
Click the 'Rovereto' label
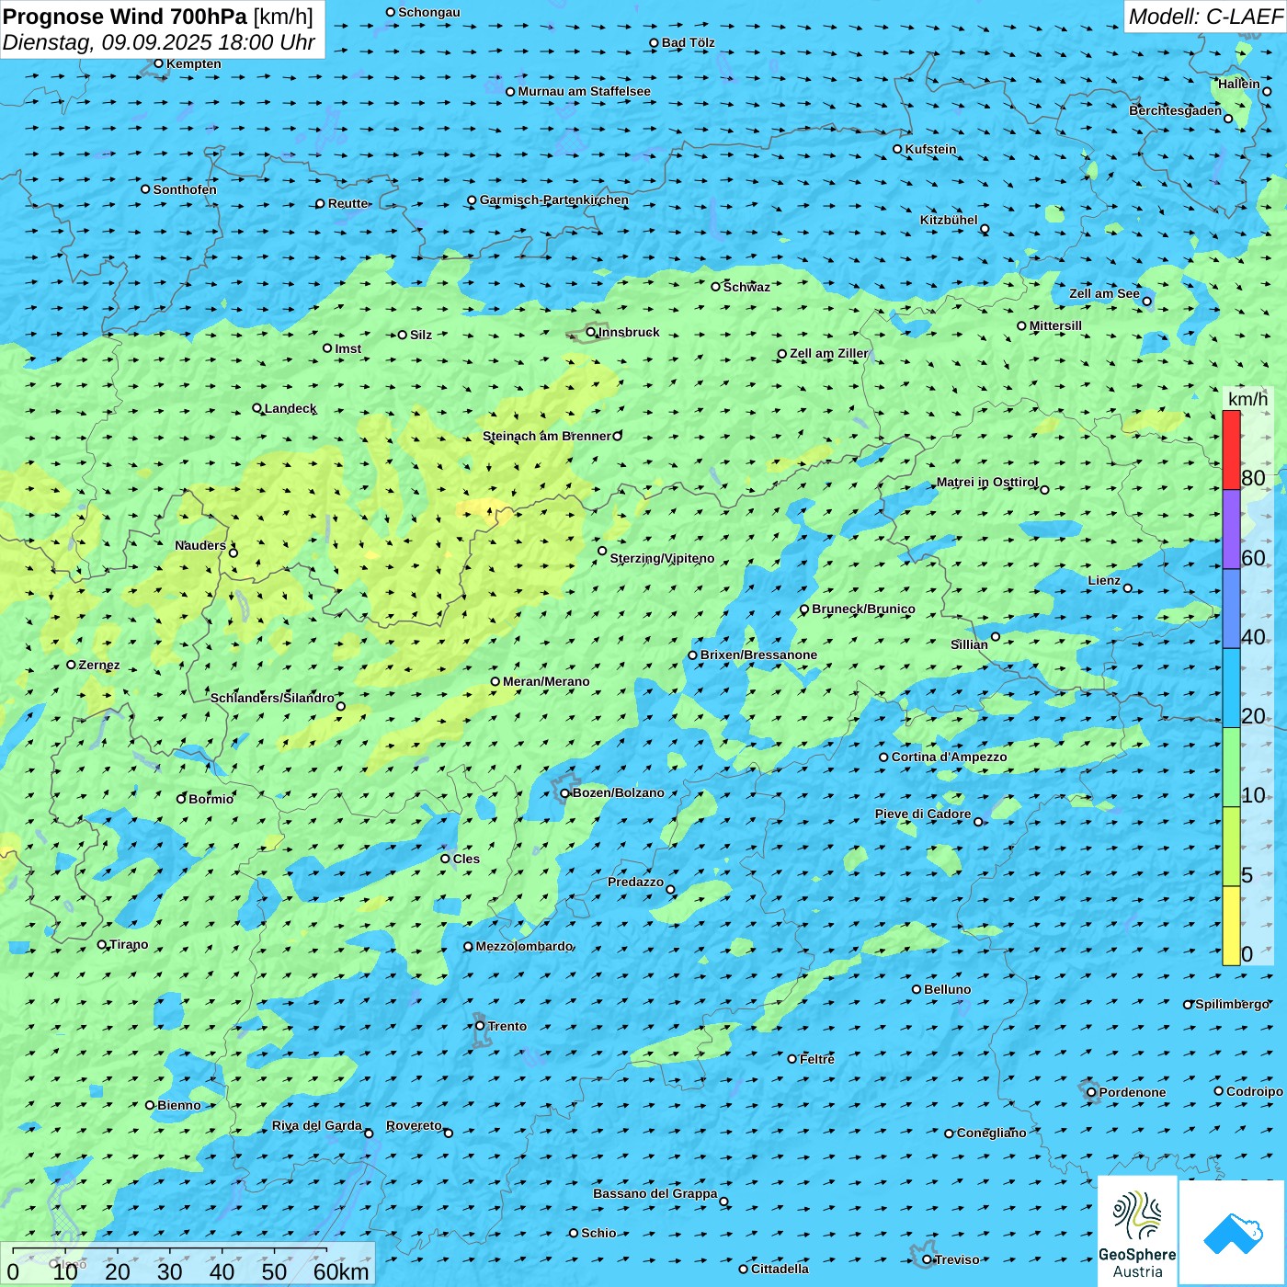coord(414,1125)
